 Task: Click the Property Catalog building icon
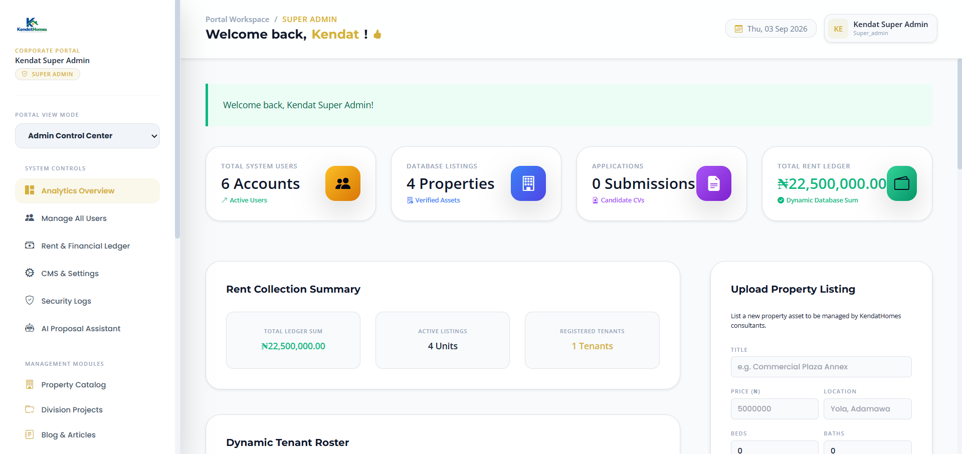coord(30,384)
